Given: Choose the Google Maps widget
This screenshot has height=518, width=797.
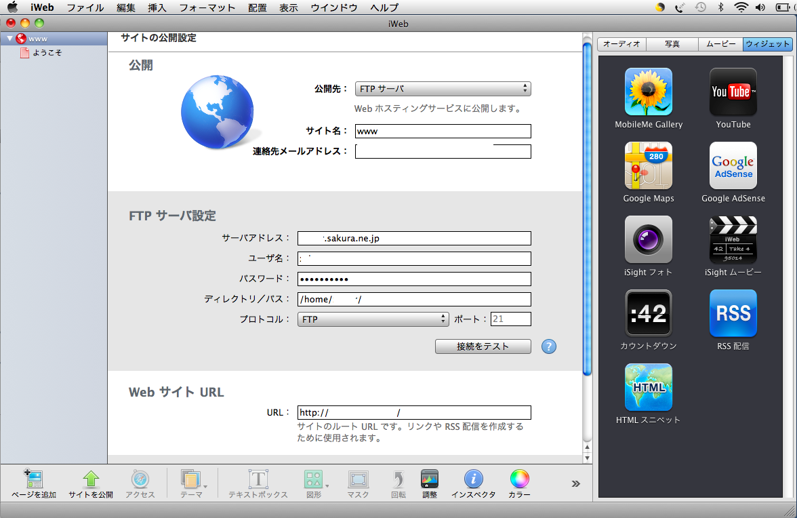Looking at the screenshot, I should (x=648, y=165).
